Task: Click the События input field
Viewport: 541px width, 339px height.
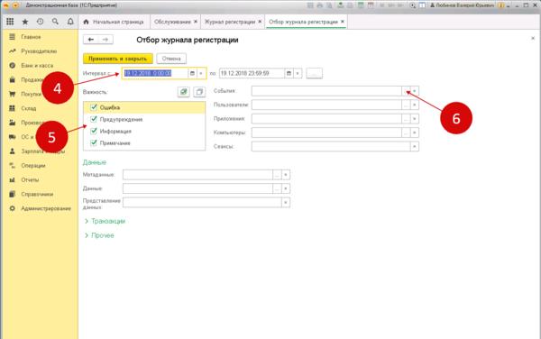Action: [x=326, y=91]
